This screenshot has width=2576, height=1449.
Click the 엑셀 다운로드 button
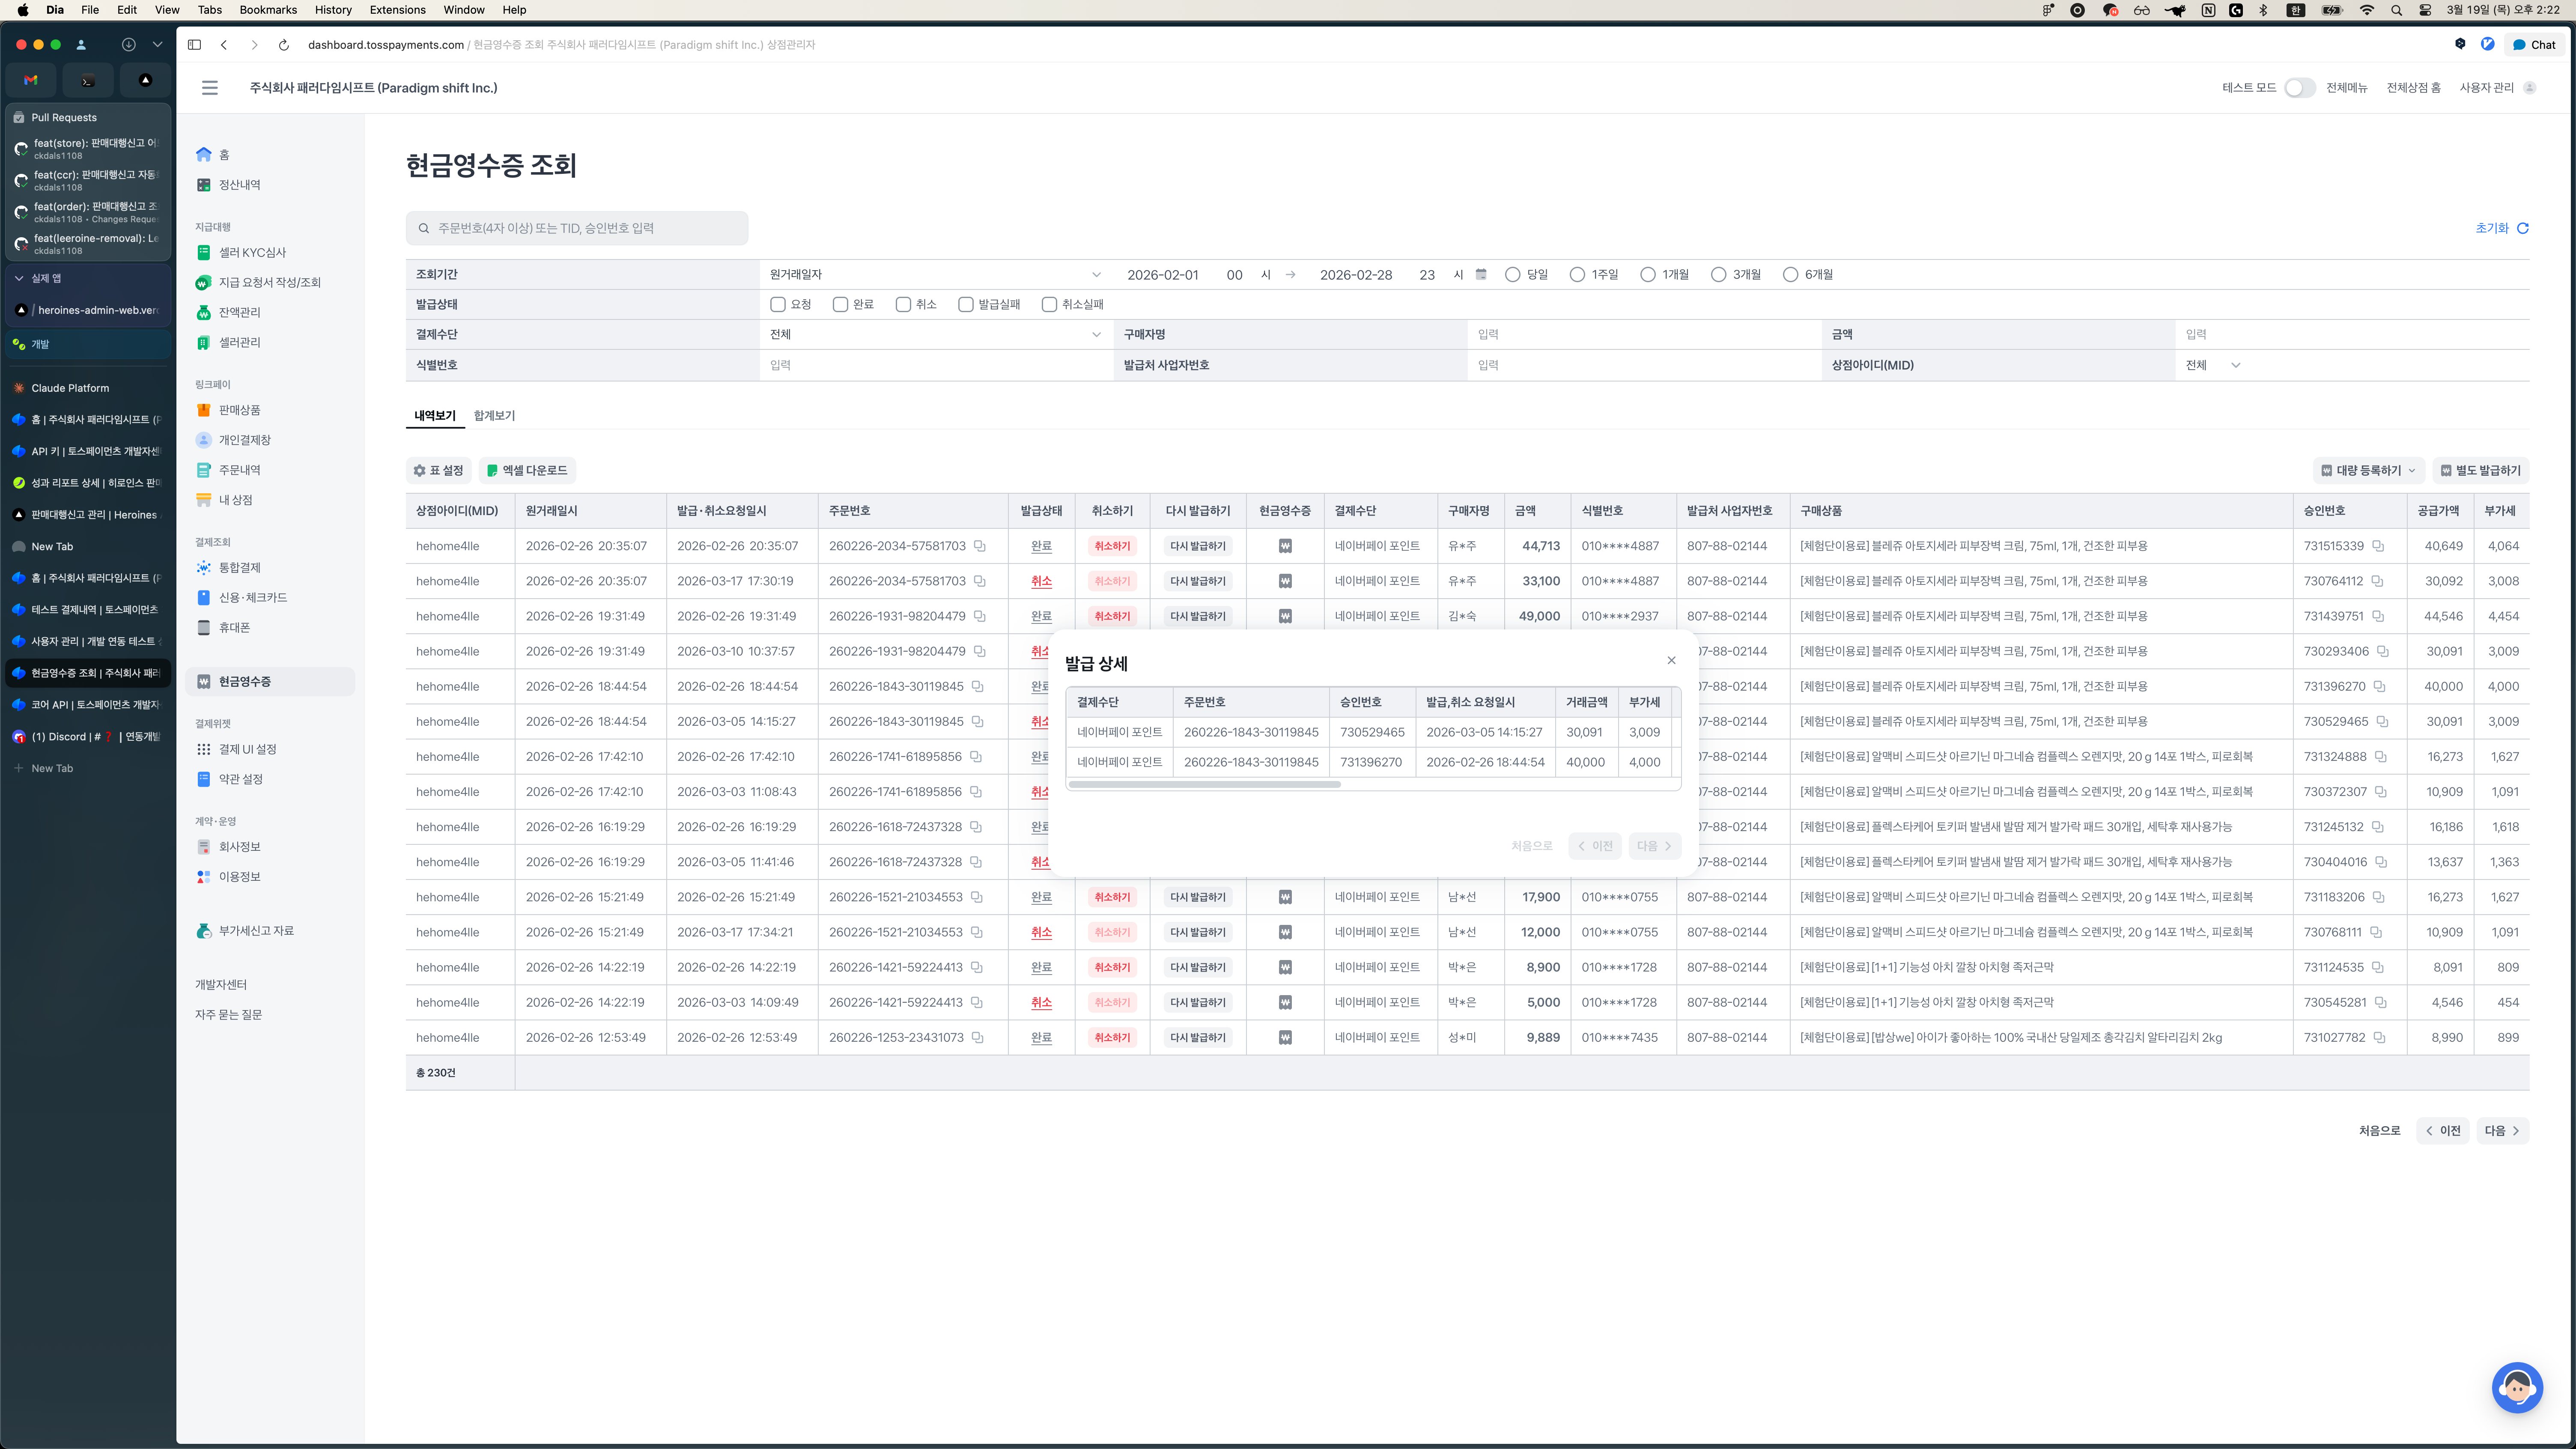point(527,470)
